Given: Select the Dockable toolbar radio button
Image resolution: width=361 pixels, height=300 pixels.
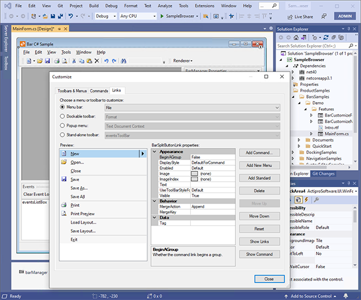Looking at the screenshot, I should (62, 117).
